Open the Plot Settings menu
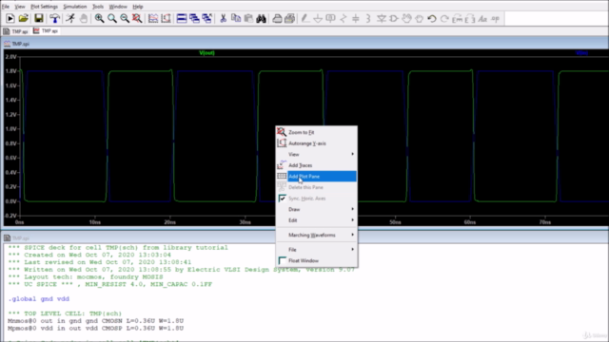The height and width of the screenshot is (342, 609). (44, 7)
